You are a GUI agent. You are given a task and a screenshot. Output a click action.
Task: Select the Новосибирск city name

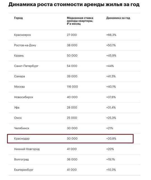point(23,97)
